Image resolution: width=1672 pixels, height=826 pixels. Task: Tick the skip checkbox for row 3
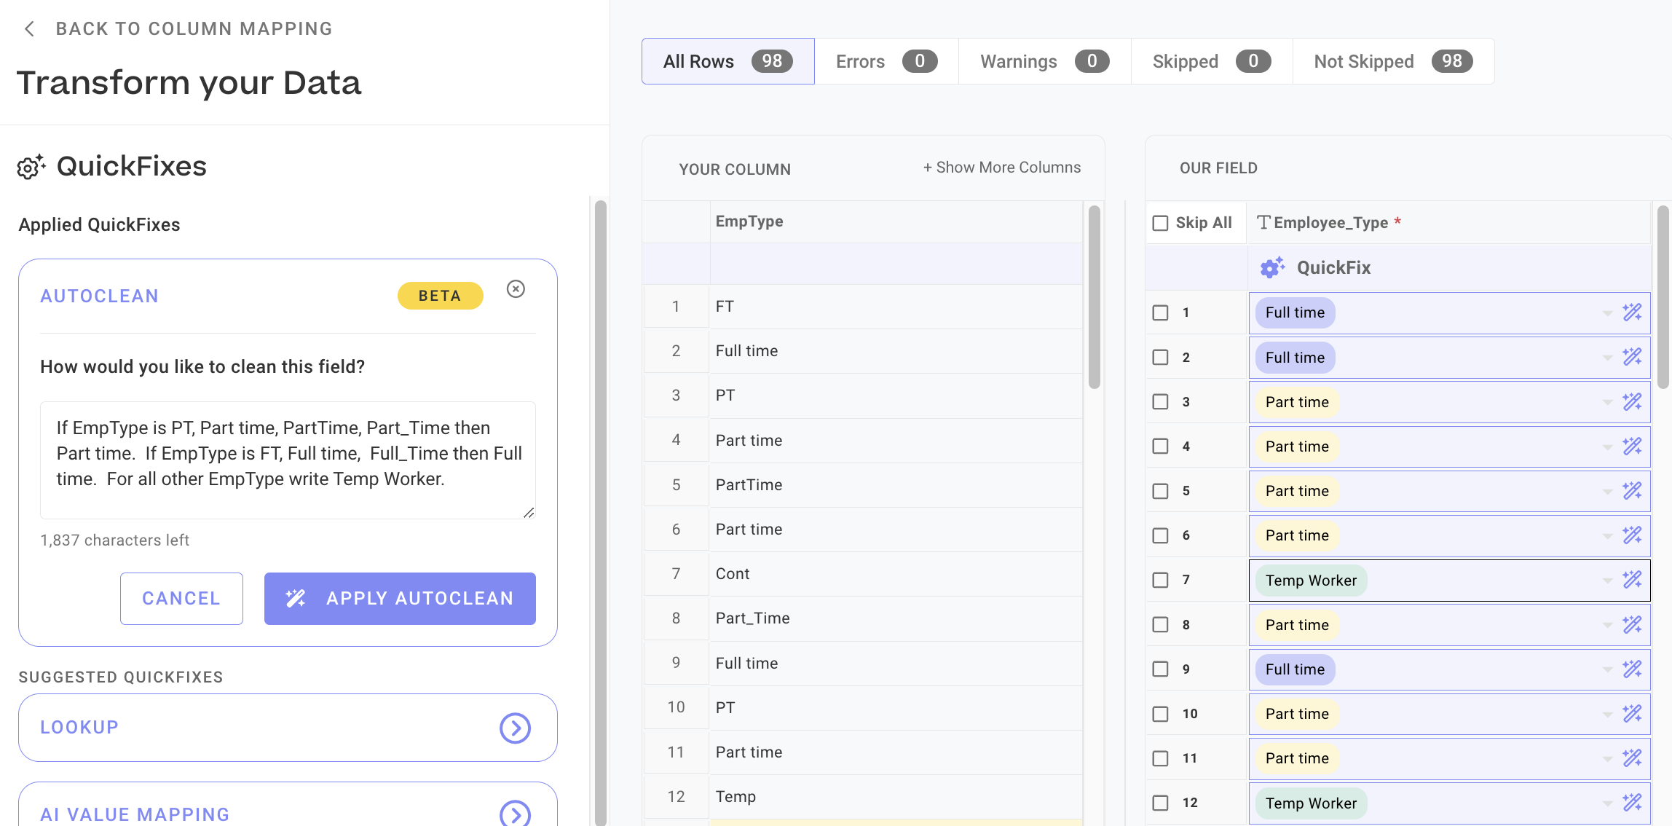pyautogui.click(x=1160, y=402)
